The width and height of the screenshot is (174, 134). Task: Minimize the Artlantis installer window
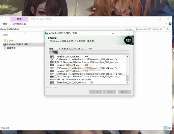coord(113,33)
